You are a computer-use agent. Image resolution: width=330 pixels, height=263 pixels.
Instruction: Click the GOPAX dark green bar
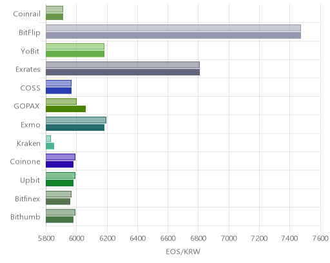pos(66,109)
